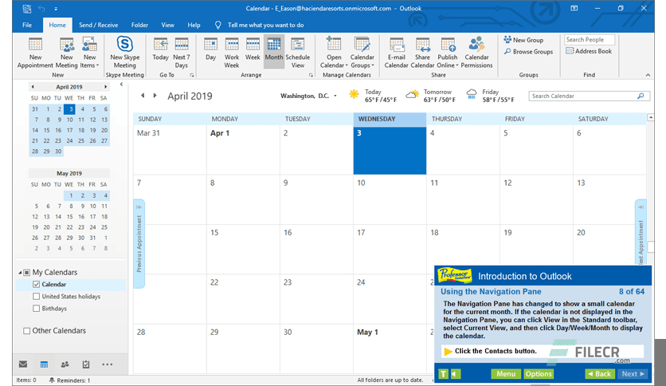Switch to Day view

(210, 49)
